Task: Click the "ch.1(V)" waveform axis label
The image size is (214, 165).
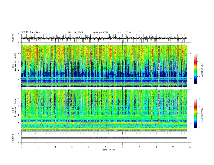Action: (13, 38)
